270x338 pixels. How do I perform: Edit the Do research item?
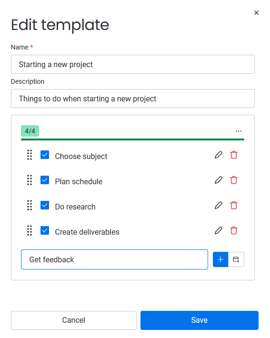[218, 206]
